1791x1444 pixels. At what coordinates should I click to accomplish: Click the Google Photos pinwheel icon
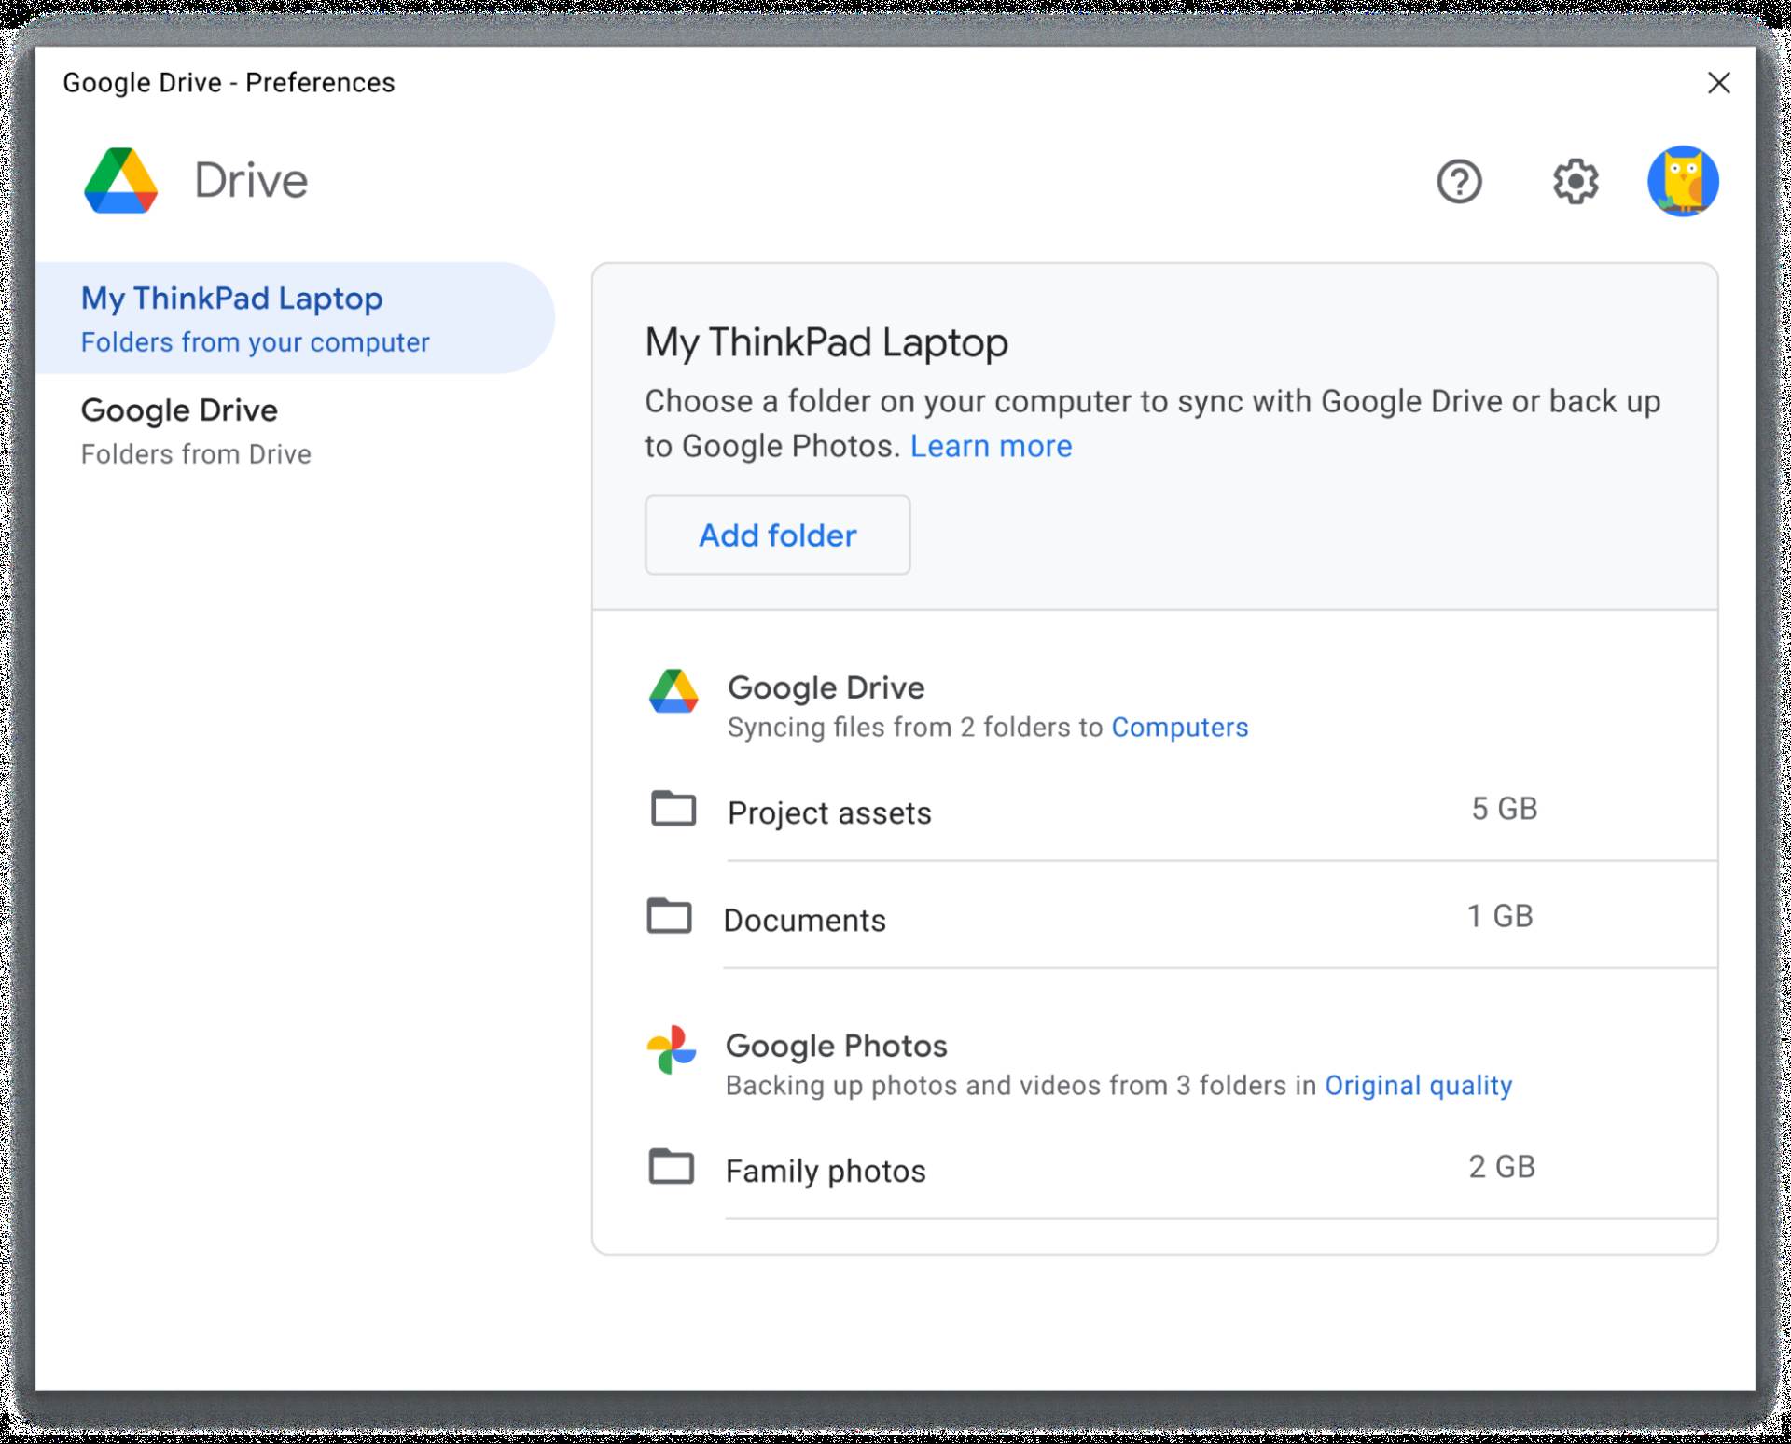tap(673, 1048)
